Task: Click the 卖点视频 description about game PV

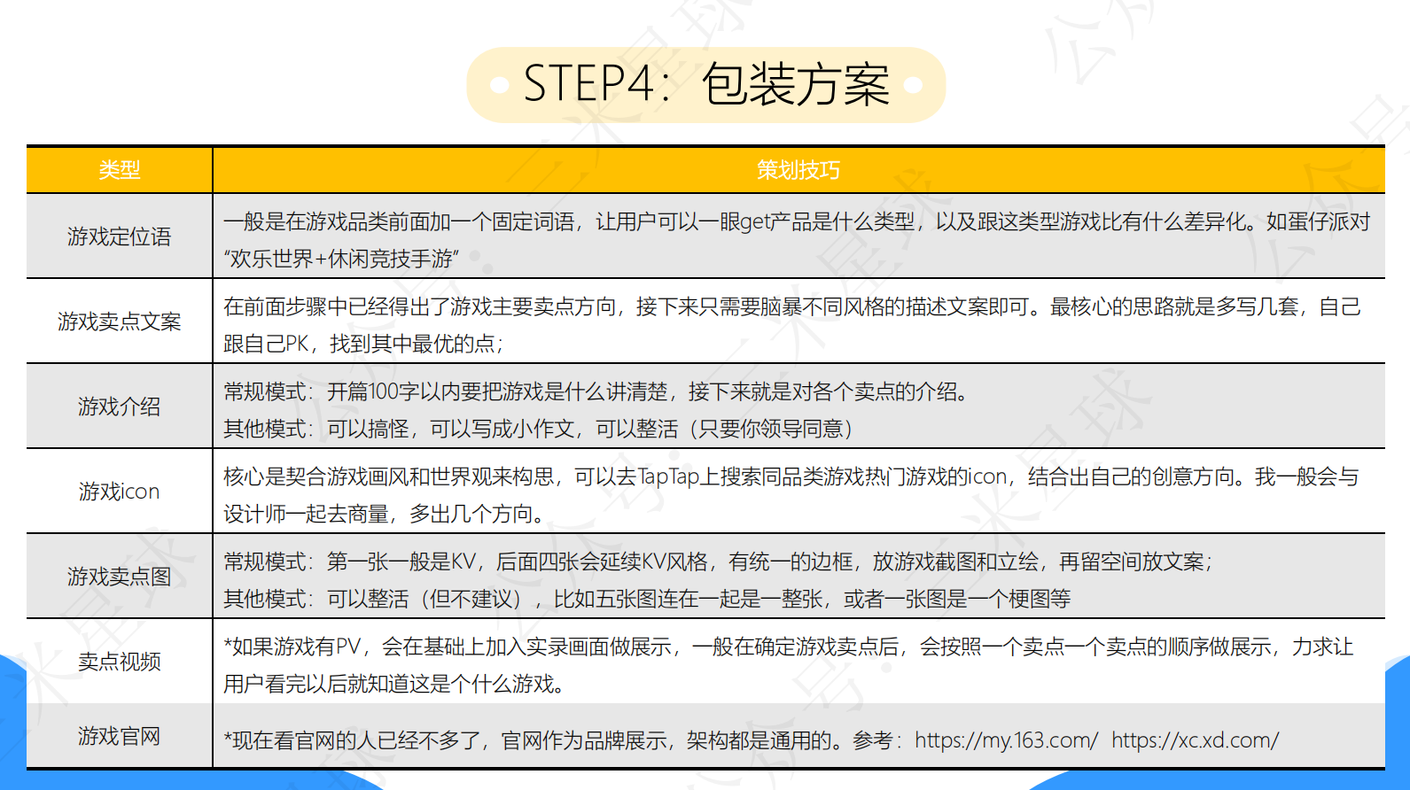Action: pos(787,647)
